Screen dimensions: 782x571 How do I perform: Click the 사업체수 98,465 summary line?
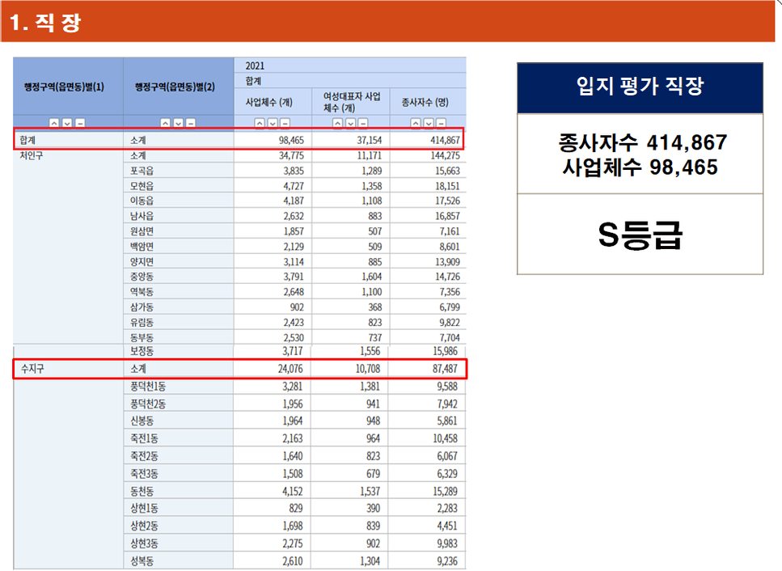(640, 167)
